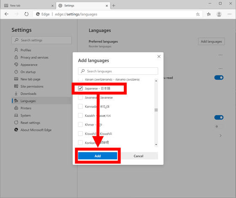Check the Kannada language checkbox
Image resolution: width=236 pixels, height=198 pixels.
click(x=80, y=106)
